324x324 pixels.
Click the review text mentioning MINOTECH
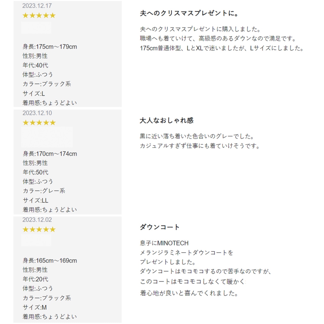tap(164, 243)
